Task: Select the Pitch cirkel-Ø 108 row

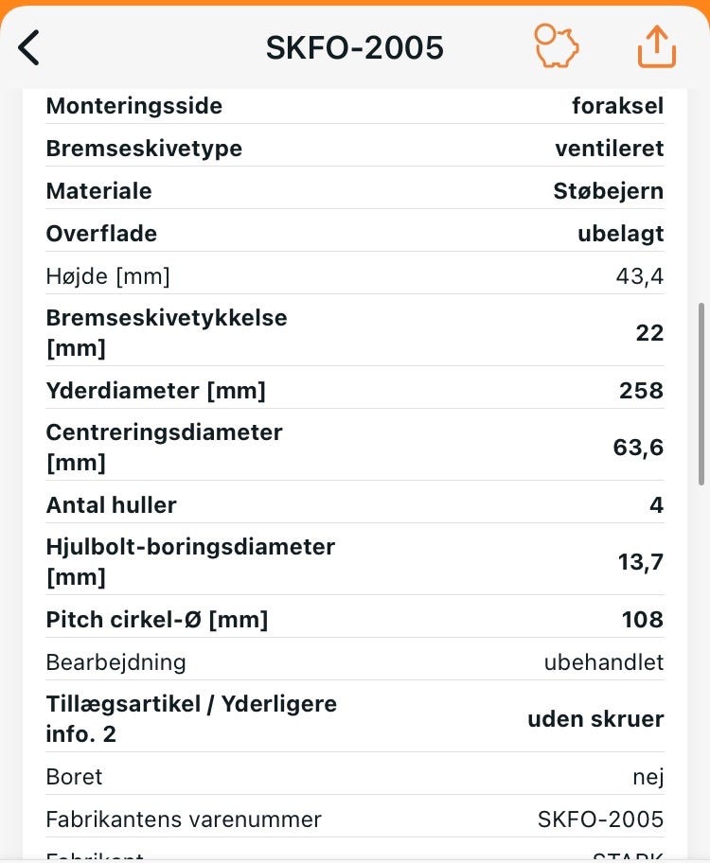Action: (355, 620)
